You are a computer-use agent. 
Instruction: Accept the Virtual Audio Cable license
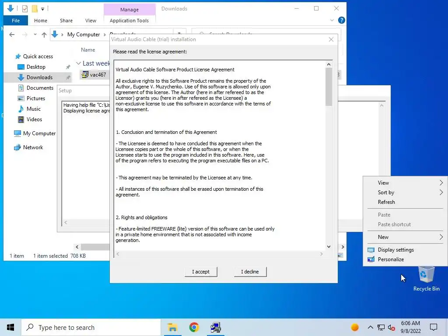point(201,272)
